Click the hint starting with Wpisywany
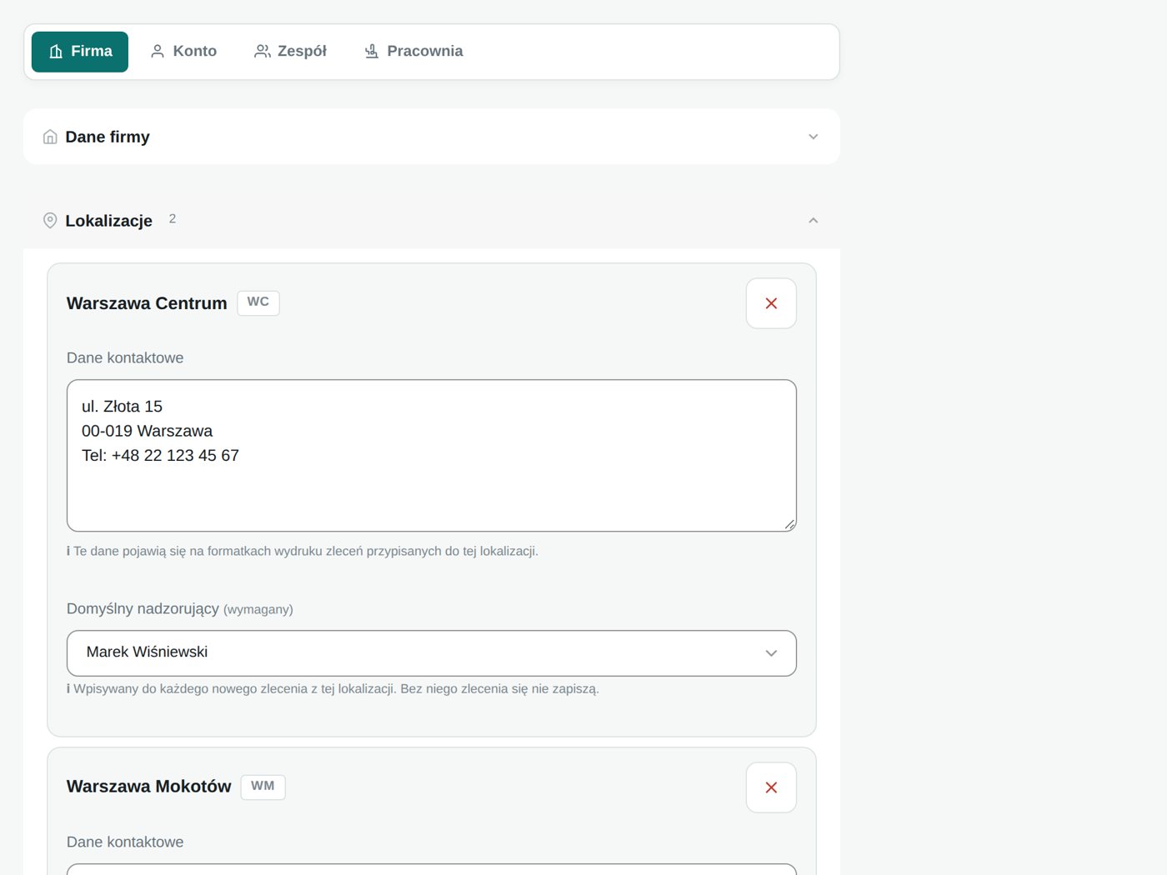Screen dimensions: 1167x875 [x=333, y=689]
